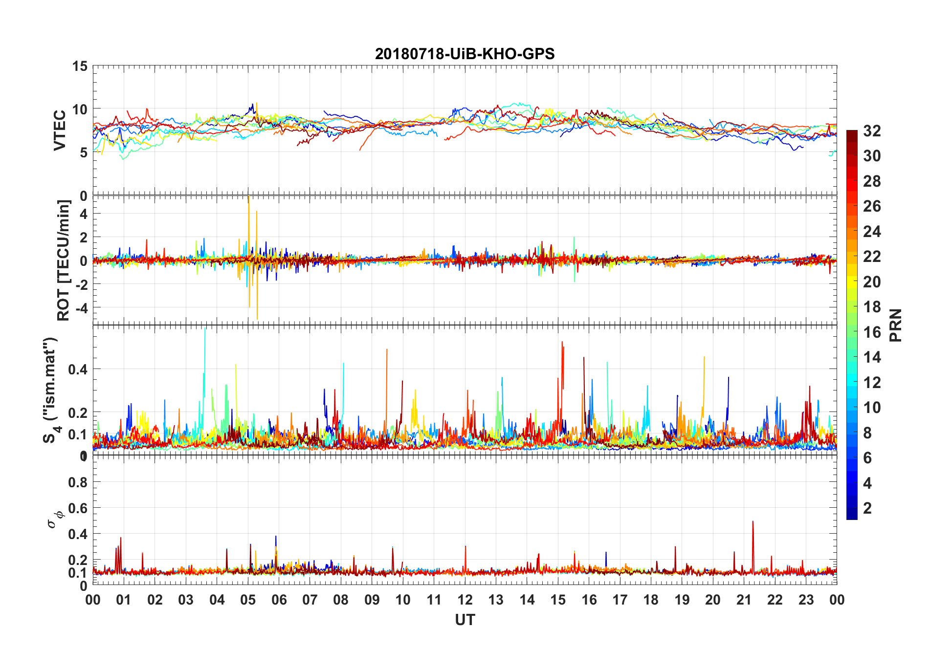Image resolution: width=930 pixels, height=650 pixels.
Task: Click colorbar tick label 2
Action: click(867, 508)
